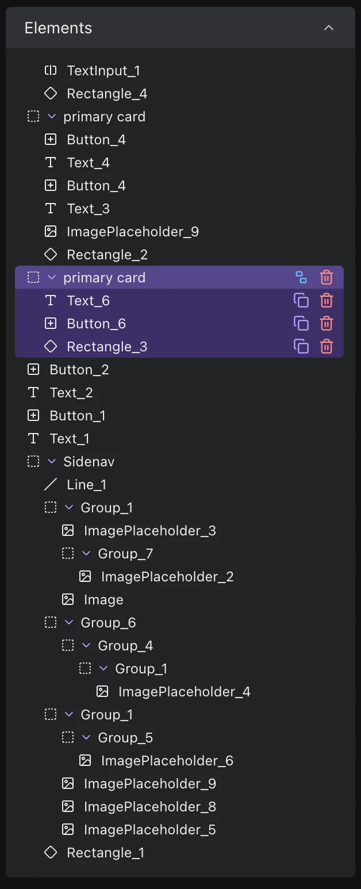Select the Rectangle_4 element
Image resolution: width=361 pixels, height=889 pixels.
coord(106,93)
